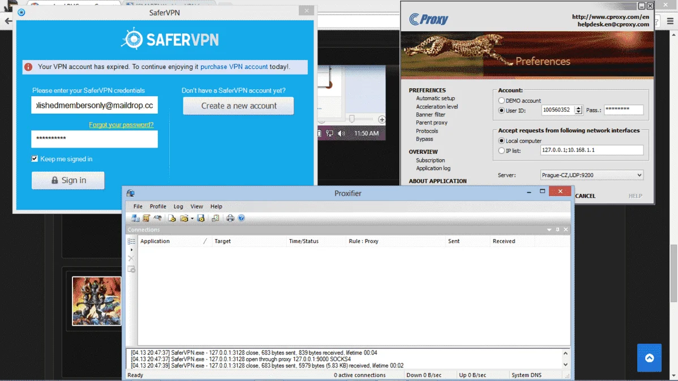Toggle Keep me signed in checkbox

(35, 158)
